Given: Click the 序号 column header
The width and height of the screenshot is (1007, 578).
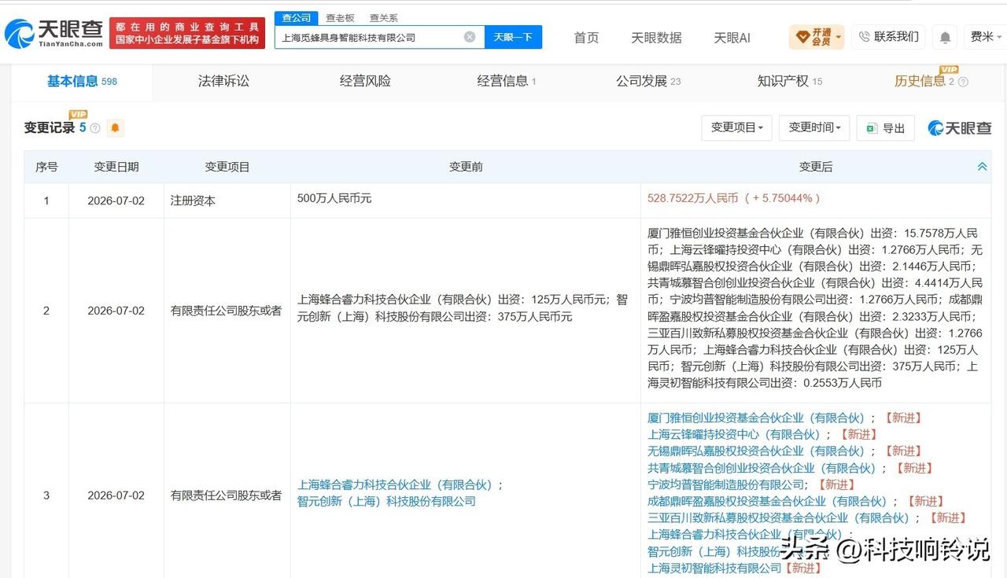Looking at the screenshot, I should (46, 167).
